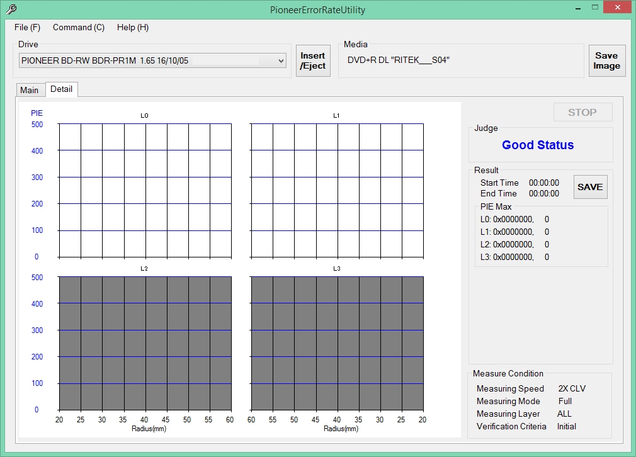Open the Command (C) menu

(x=79, y=28)
